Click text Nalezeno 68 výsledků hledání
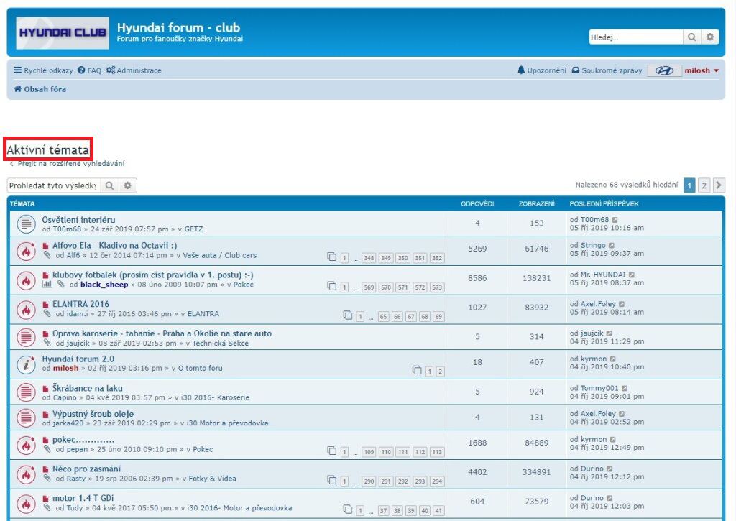This screenshot has width=736, height=521. click(627, 185)
